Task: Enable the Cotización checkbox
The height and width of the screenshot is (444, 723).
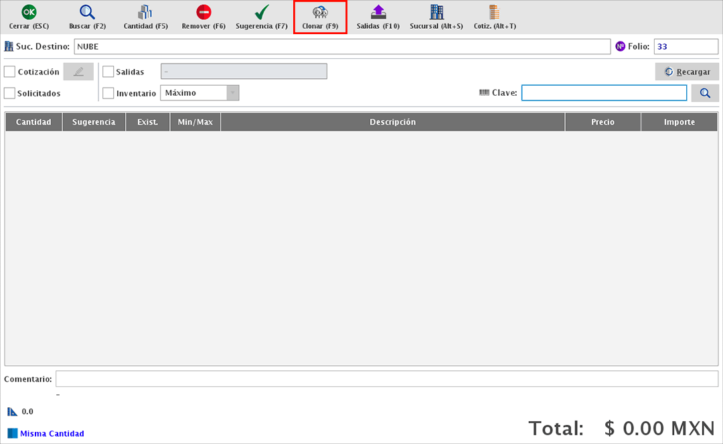Action: click(10, 72)
